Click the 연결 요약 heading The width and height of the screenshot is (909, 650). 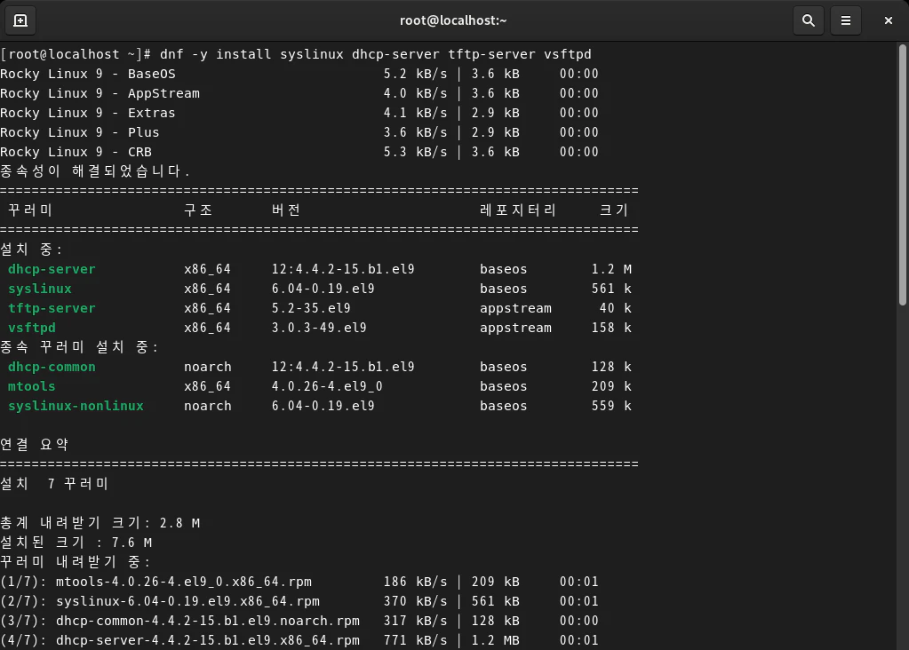pos(34,445)
